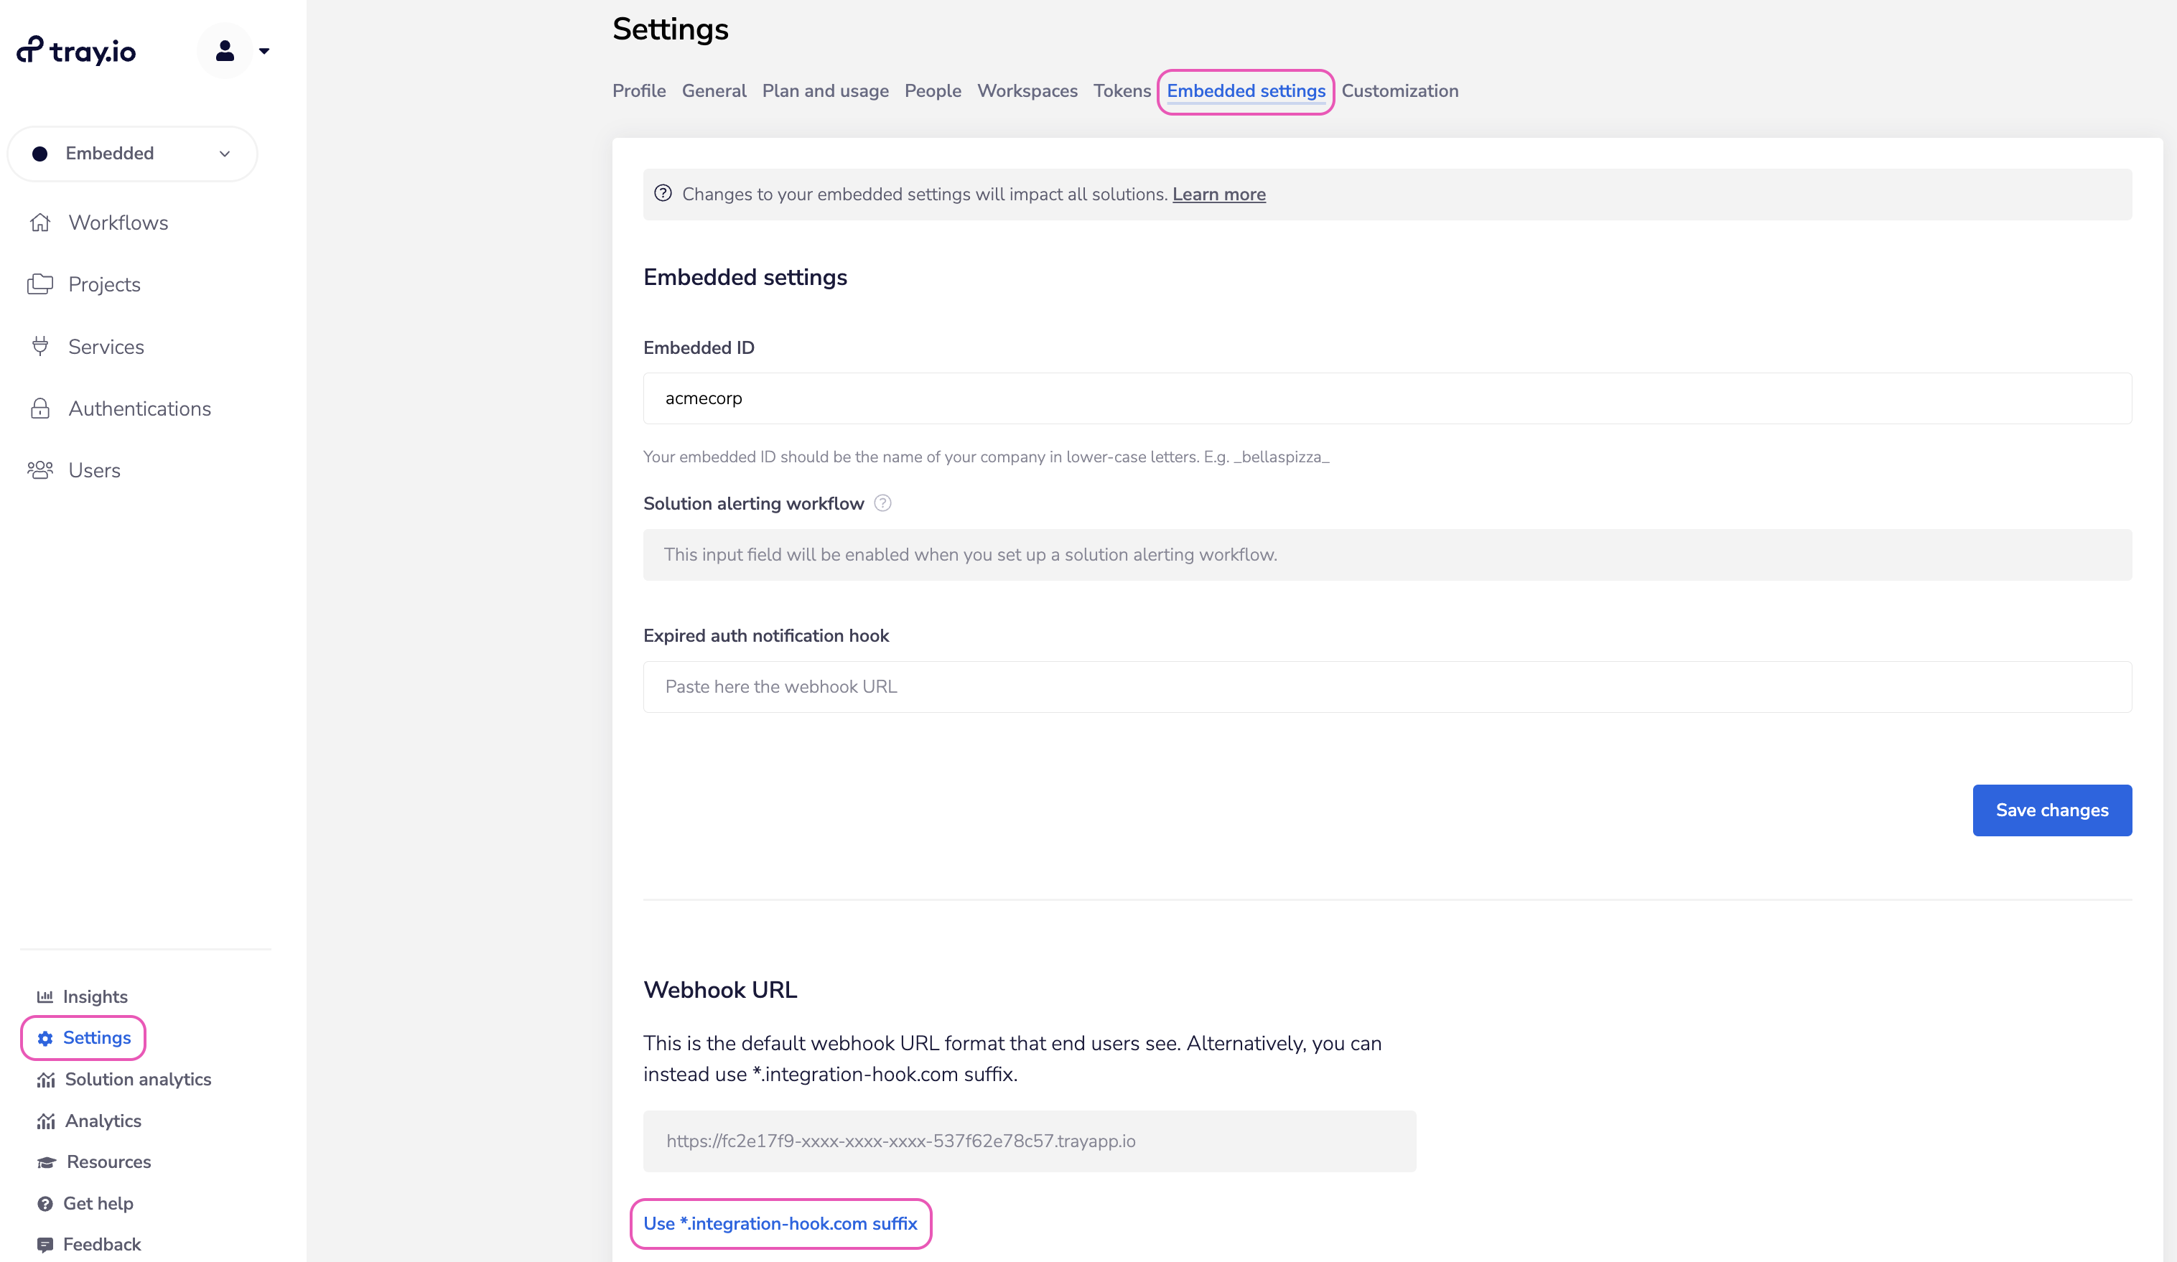The height and width of the screenshot is (1262, 2177).
Task: Switch to the Customization tab
Action: [1399, 90]
